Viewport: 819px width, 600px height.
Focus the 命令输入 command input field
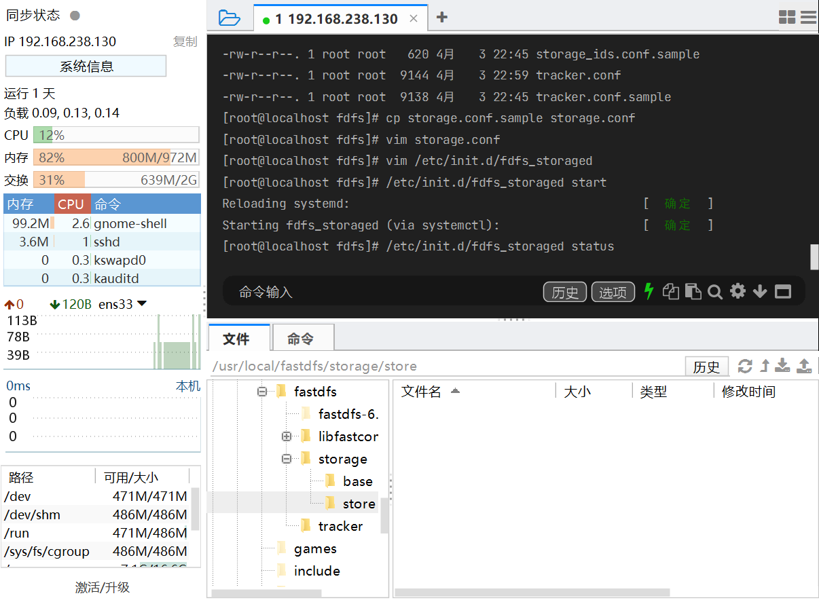pyautogui.click(x=380, y=292)
